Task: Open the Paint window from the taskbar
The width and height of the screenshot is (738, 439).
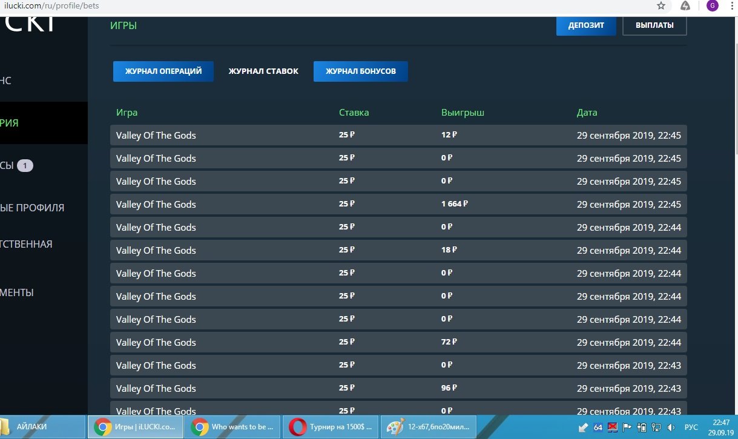Action: (429, 427)
